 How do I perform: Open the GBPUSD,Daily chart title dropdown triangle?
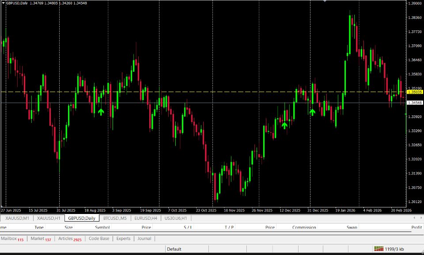coord(3,3)
